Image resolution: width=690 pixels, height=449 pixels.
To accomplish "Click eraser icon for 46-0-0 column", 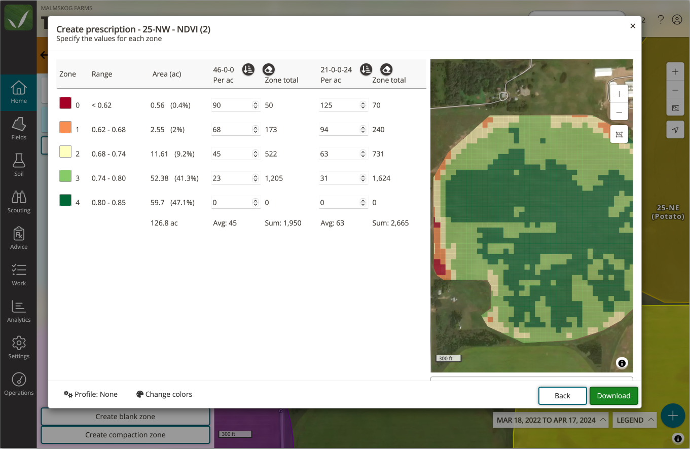I will (x=269, y=69).
